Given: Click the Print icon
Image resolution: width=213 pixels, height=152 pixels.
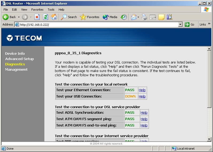Looking at the screenshot, I should pyautogui.click(x=144, y=17).
